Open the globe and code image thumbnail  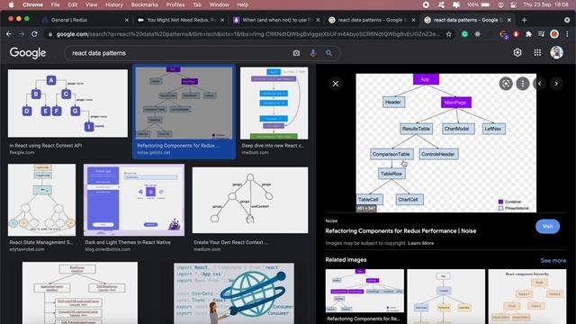[x=234, y=293]
